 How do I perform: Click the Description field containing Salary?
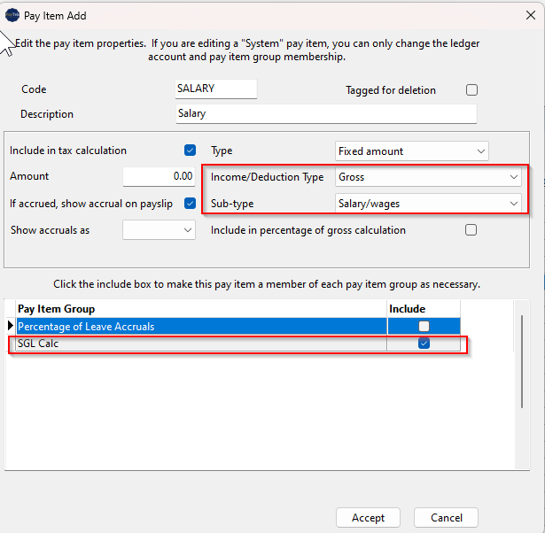pyautogui.click(x=326, y=113)
